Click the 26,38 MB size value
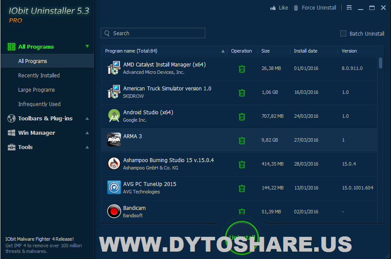The width and height of the screenshot is (391, 259). coord(271,68)
